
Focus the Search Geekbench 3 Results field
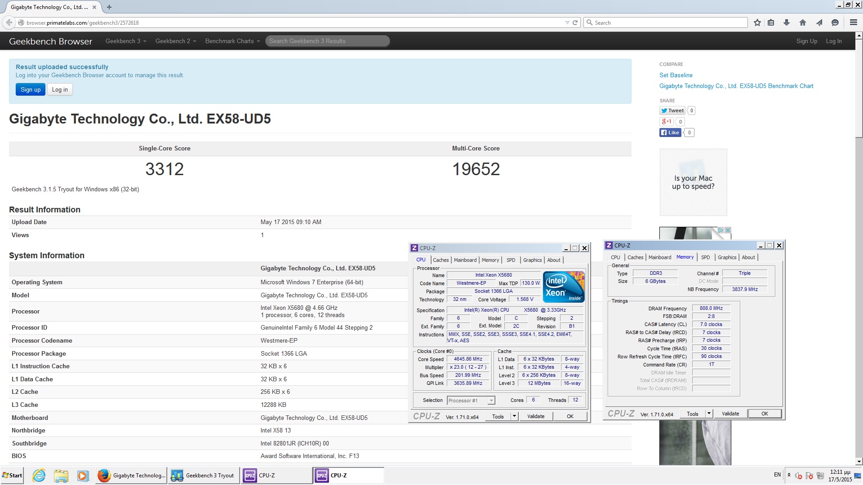click(x=327, y=41)
